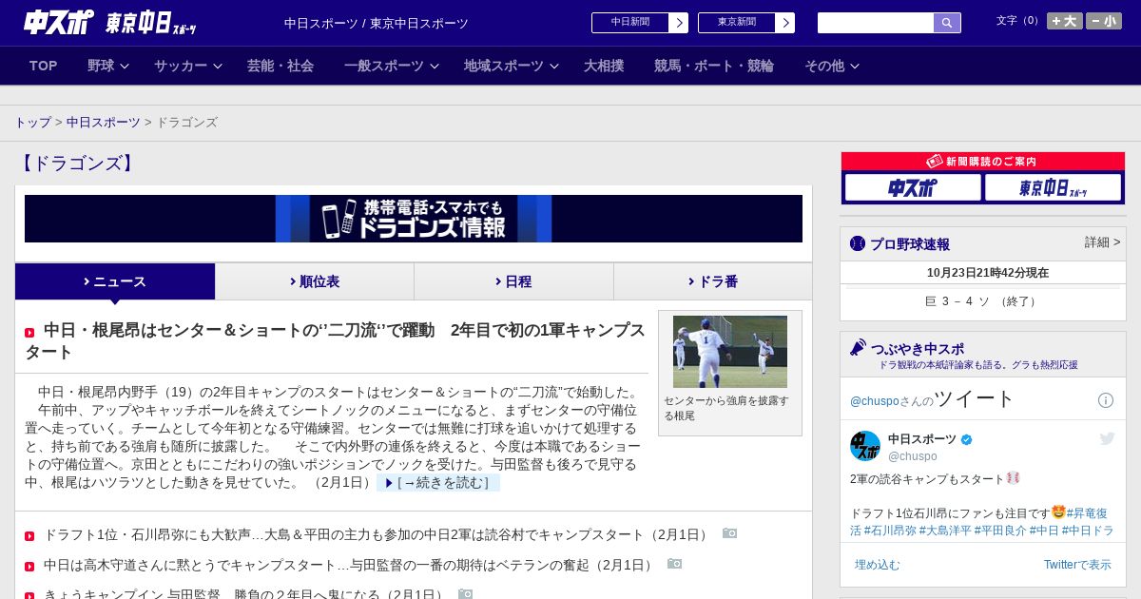The width and height of the screenshot is (1141, 599).
Task: Click Twitter bird icon in tweet
Action: point(1107,438)
